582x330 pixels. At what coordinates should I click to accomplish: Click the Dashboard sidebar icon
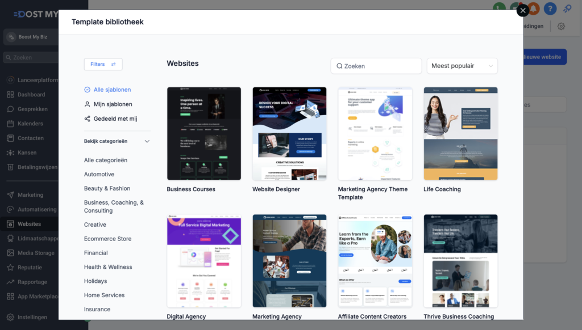(10, 95)
